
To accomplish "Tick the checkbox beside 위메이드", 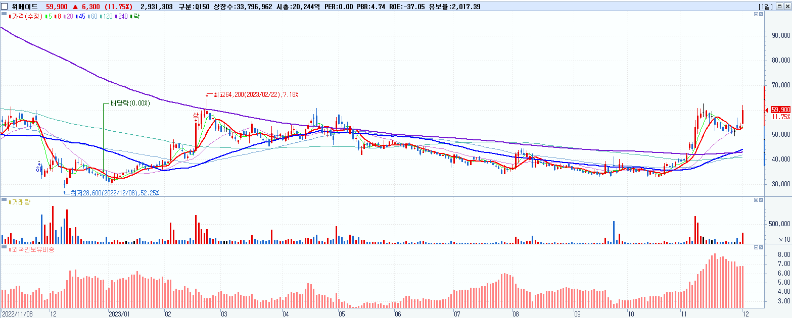I will (x=5, y=6).
